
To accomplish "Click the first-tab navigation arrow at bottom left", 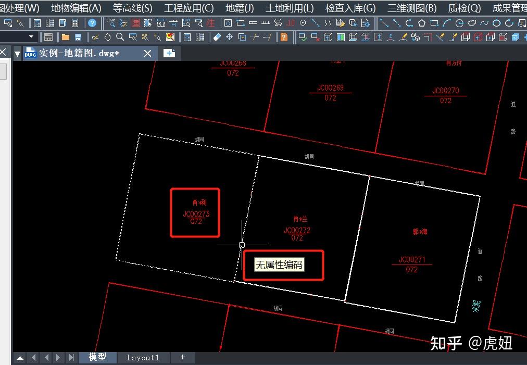I will point(33,357).
